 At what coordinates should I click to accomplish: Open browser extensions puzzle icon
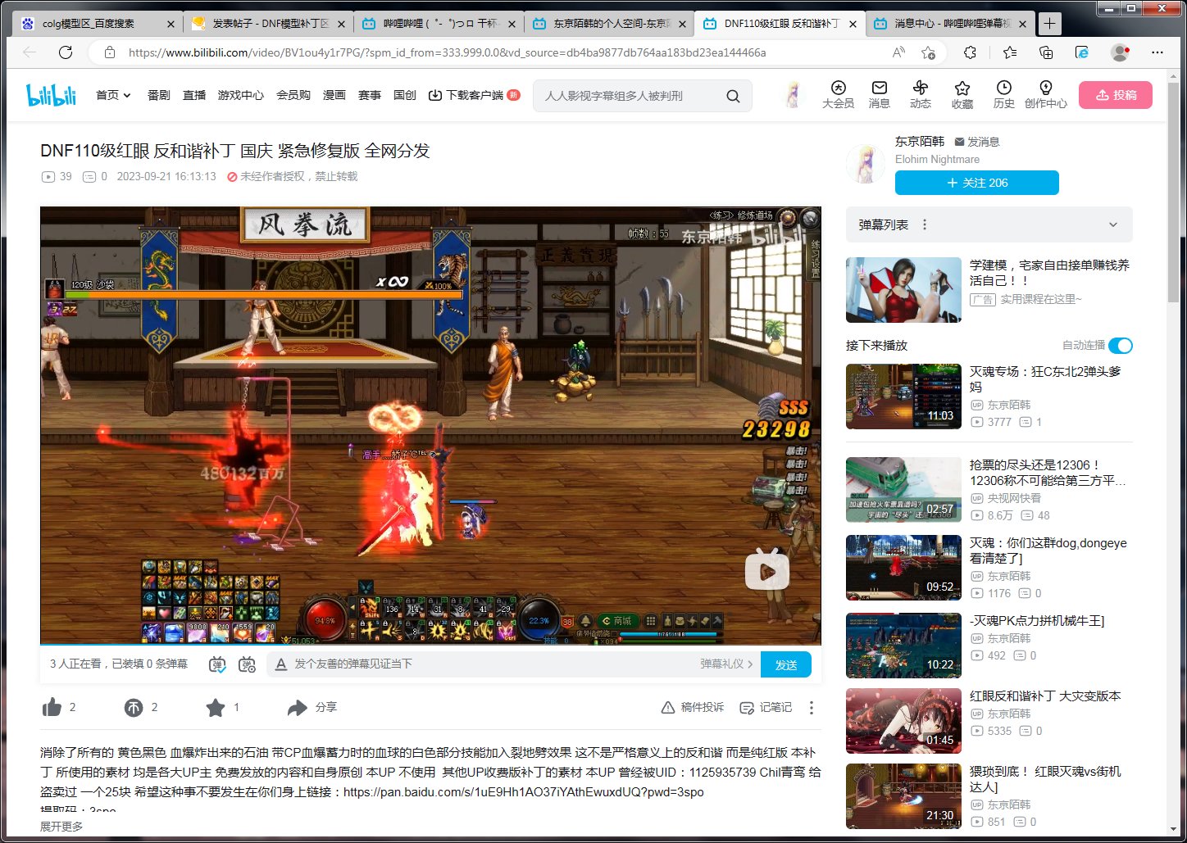(970, 52)
